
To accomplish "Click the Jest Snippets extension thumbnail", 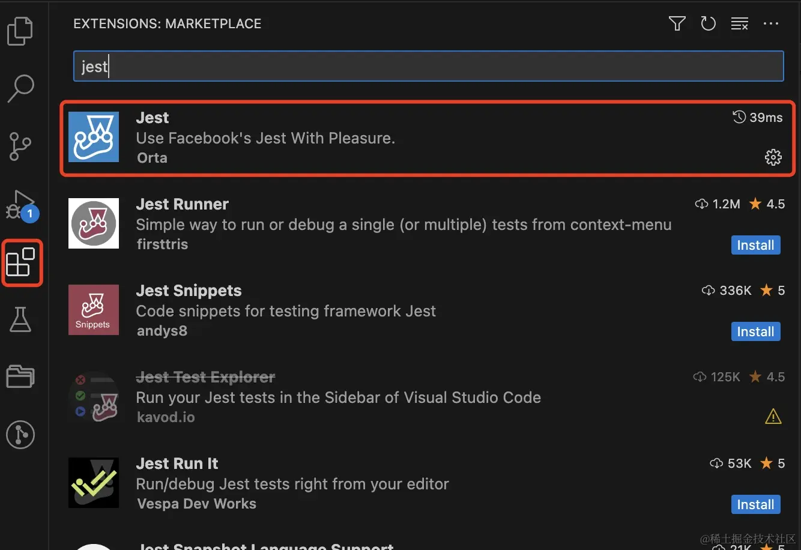I will point(94,310).
